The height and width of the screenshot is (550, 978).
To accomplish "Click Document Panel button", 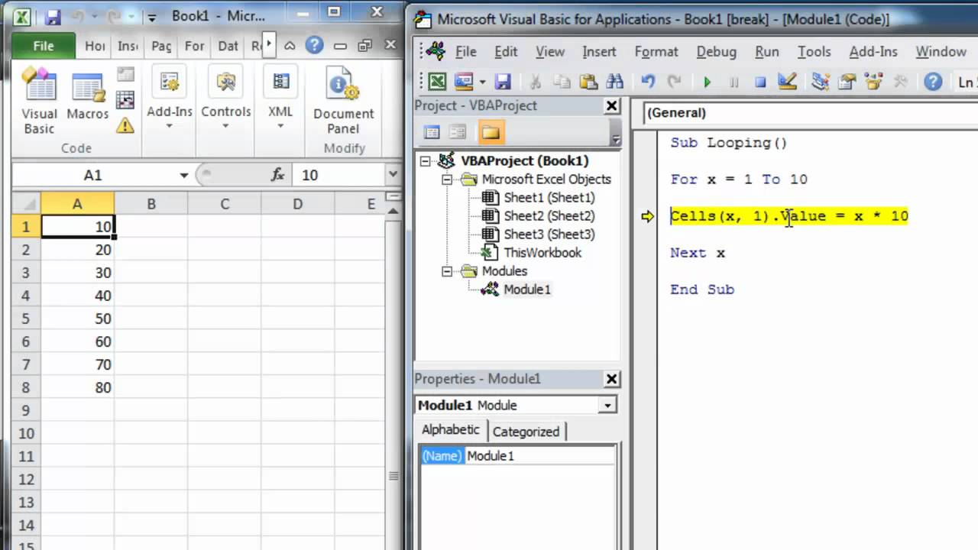I will click(x=343, y=102).
